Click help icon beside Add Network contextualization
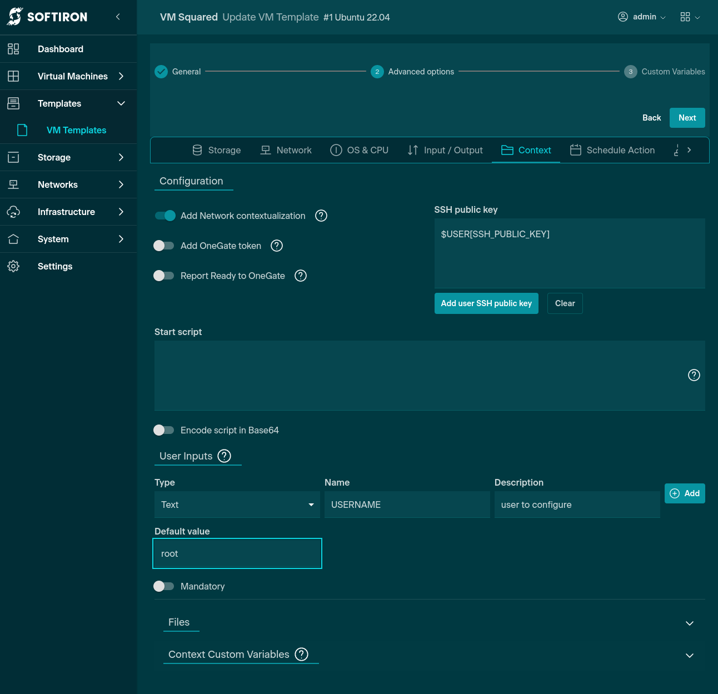718x694 pixels. (321, 216)
